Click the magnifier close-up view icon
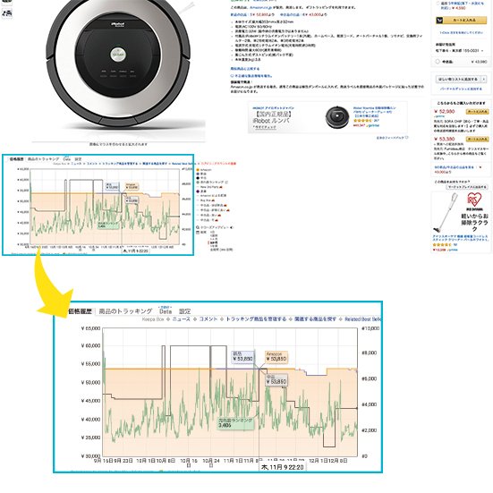This screenshot has width=493, height=493. tap(198, 227)
